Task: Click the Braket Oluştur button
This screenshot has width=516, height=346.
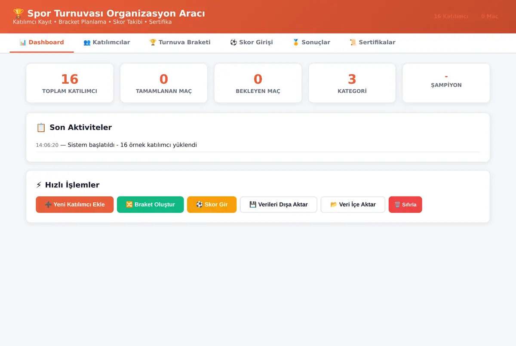Action: click(150, 205)
